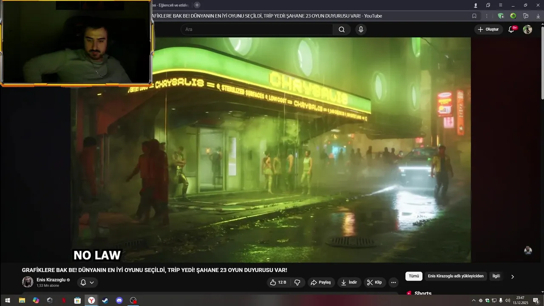Open the browser hamburger main menu
Image resolution: width=544 pixels, height=306 pixels.
click(501, 5)
